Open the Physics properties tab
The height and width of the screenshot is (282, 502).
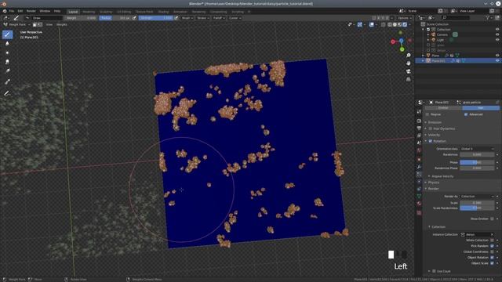419,182
